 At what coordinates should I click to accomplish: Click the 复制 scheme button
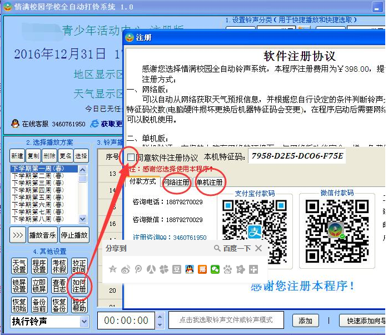(x=33, y=156)
